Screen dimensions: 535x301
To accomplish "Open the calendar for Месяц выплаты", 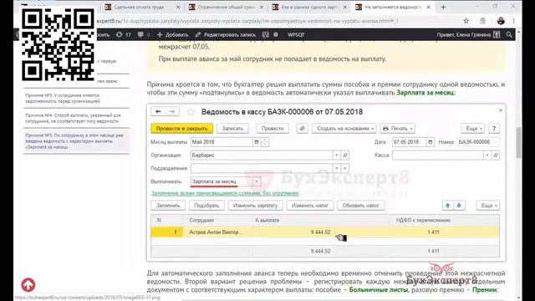I will pyautogui.click(x=257, y=142).
